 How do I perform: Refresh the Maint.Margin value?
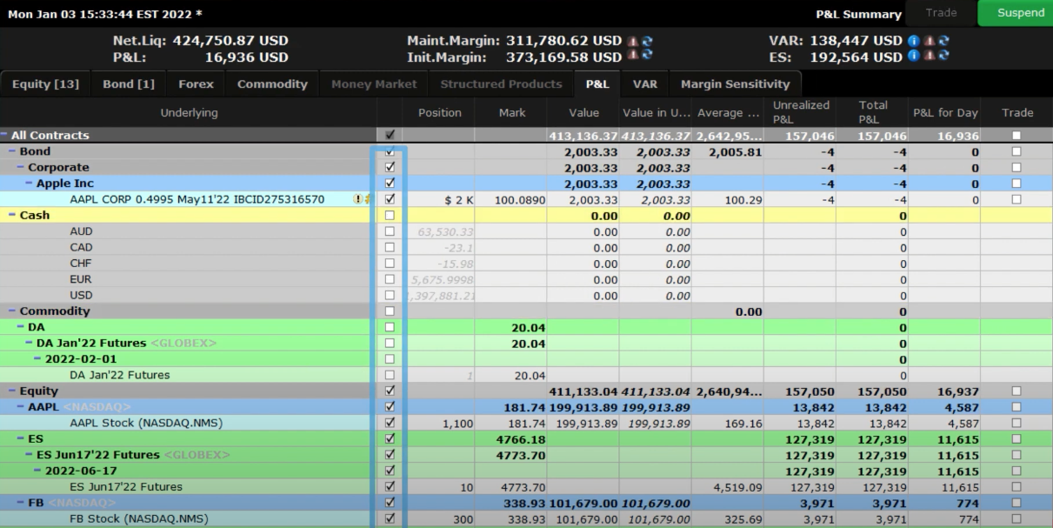click(x=646, y=41)
